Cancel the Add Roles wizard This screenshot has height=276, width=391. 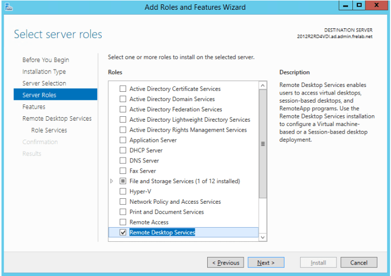tap(358, 263)
